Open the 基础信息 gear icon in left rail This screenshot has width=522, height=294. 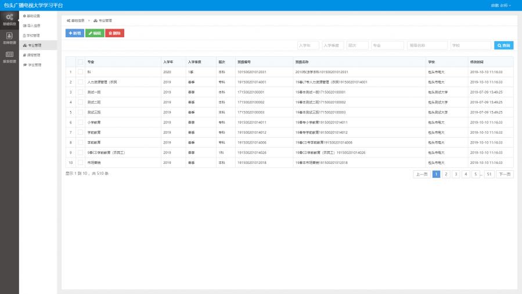click(9, 19)
